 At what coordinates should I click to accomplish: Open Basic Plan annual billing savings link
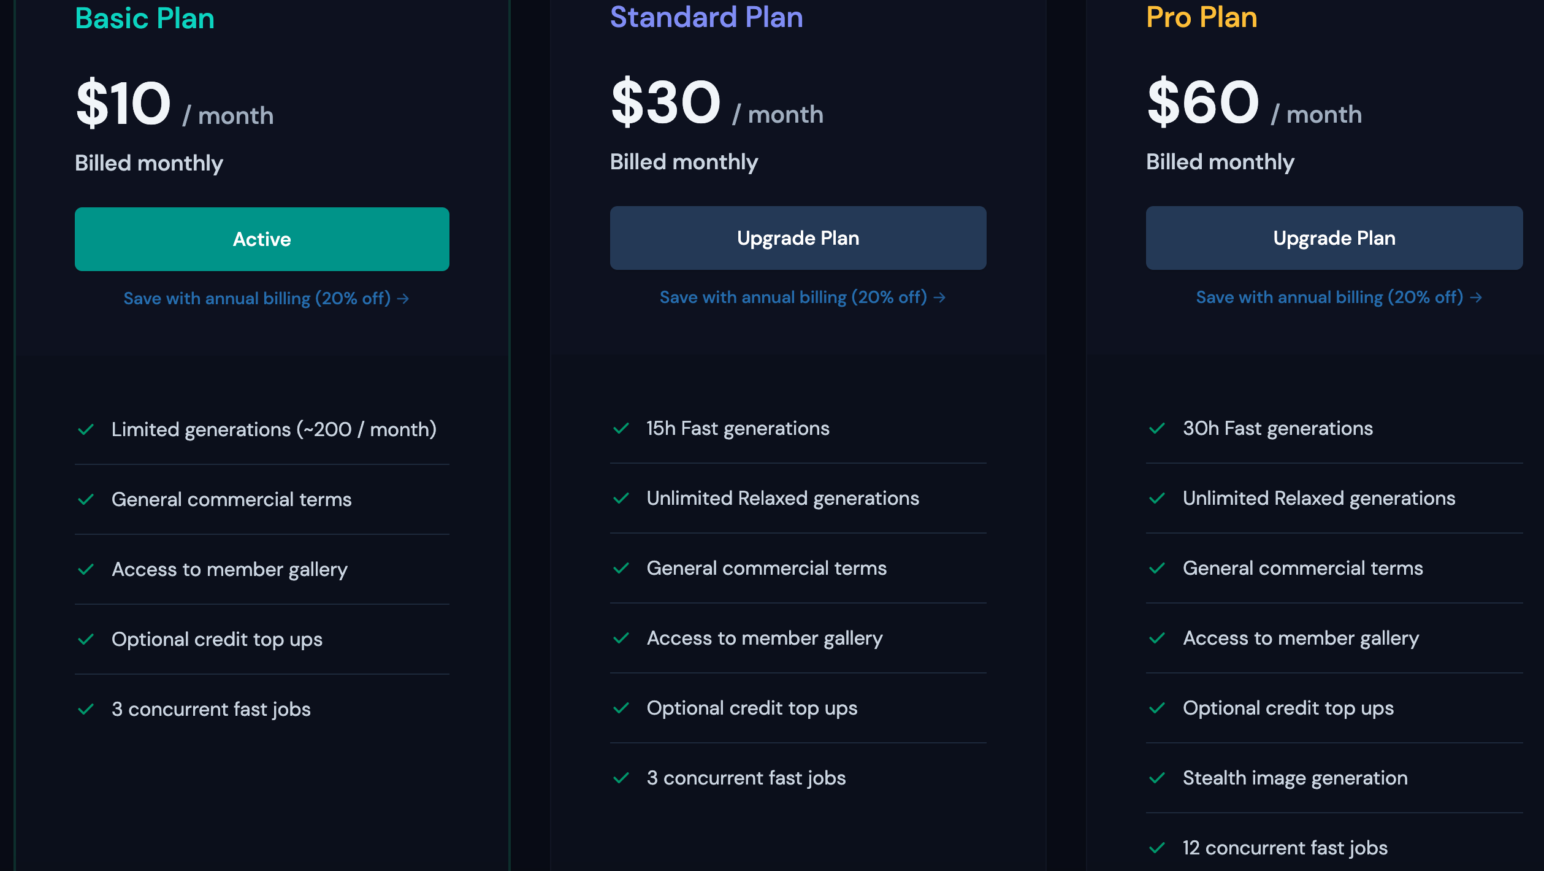click(x=266, y=299)
